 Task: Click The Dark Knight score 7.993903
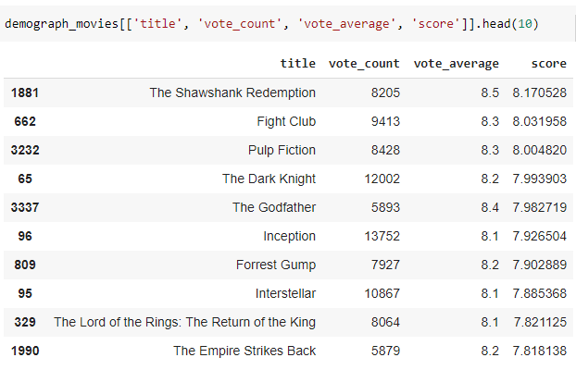pos(540,179)
